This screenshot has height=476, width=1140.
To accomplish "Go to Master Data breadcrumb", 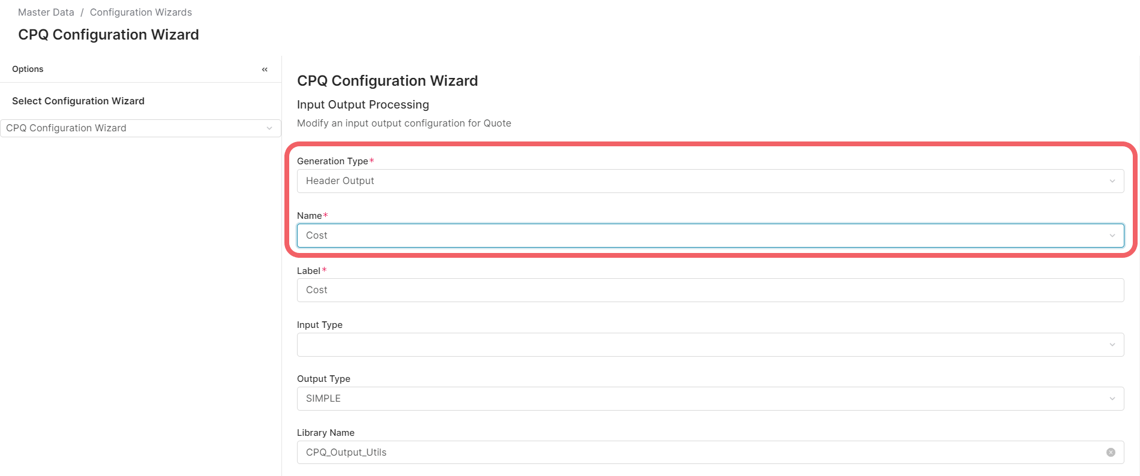I will pyautogui.click(x=46, y=13).
